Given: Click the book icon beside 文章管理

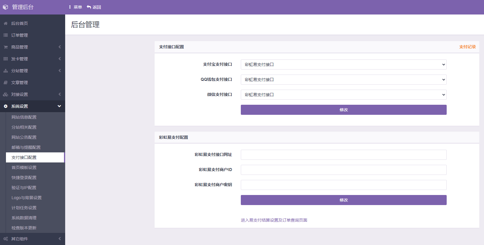Looking at the screenshot, I should [6, 83].
